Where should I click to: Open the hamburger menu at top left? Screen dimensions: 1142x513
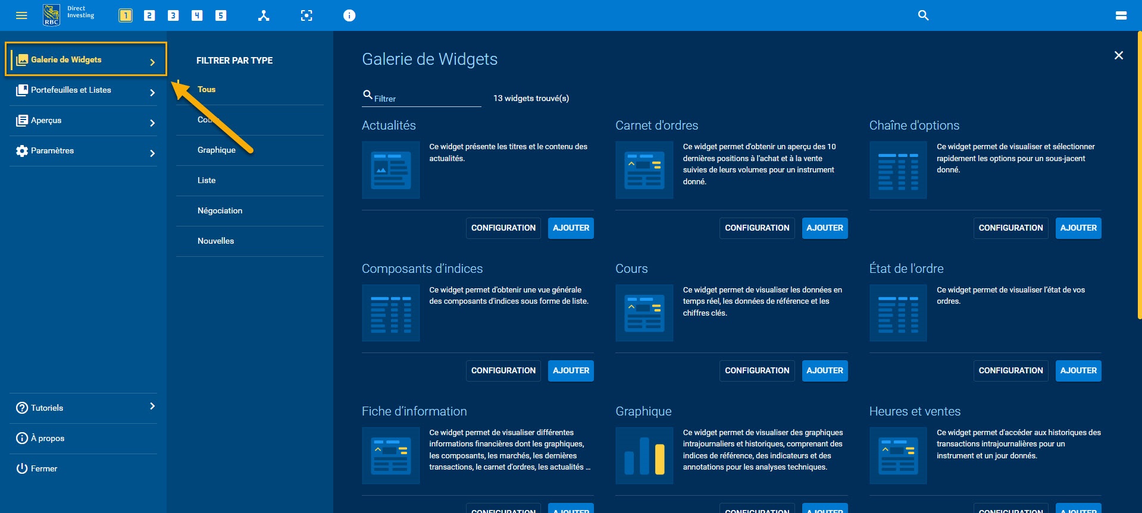click(x=21, y=15)
